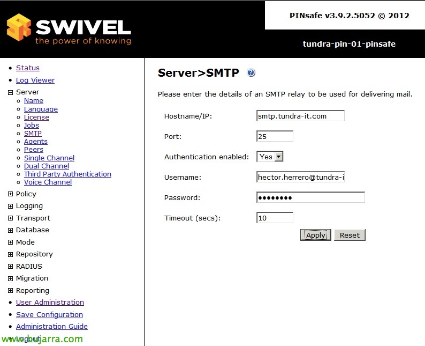Click the blue help icon beside Server>SMTP
425x346 pixels.
[x=251, y=73]
